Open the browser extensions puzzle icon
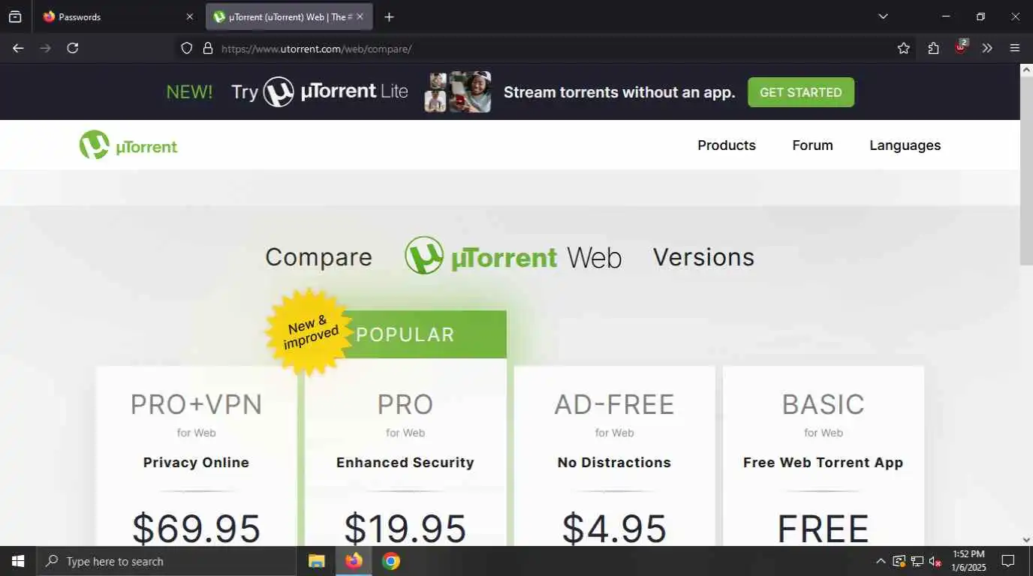Image resolution: width=1033 pixels, height=576 pixels. [x=933, y=48]
